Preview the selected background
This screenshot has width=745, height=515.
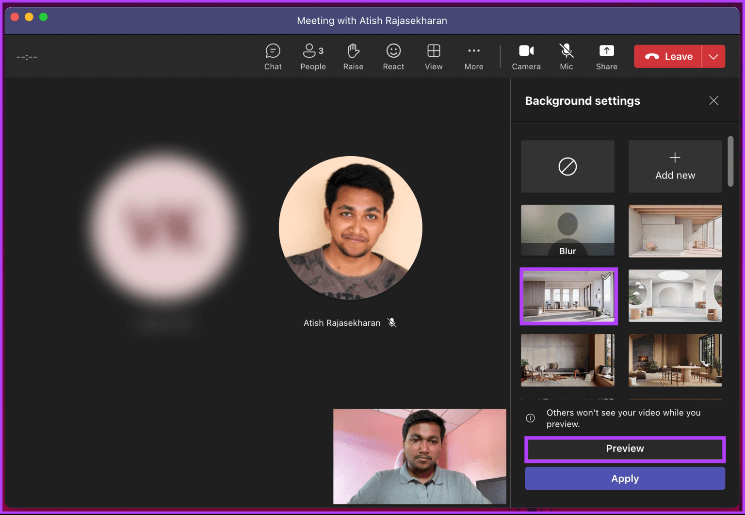[625, 449]
